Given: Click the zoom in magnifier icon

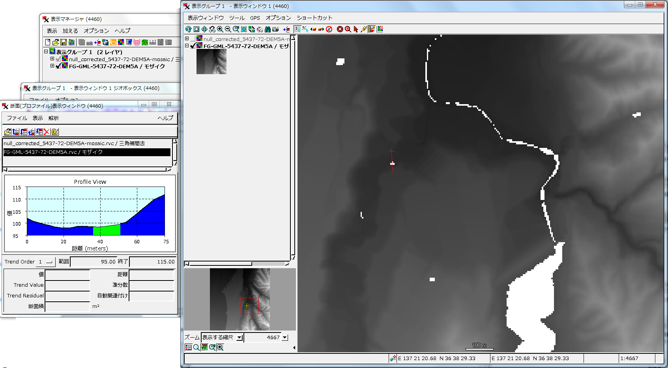Looking at the screenshot, I should (x=220, y=29).
